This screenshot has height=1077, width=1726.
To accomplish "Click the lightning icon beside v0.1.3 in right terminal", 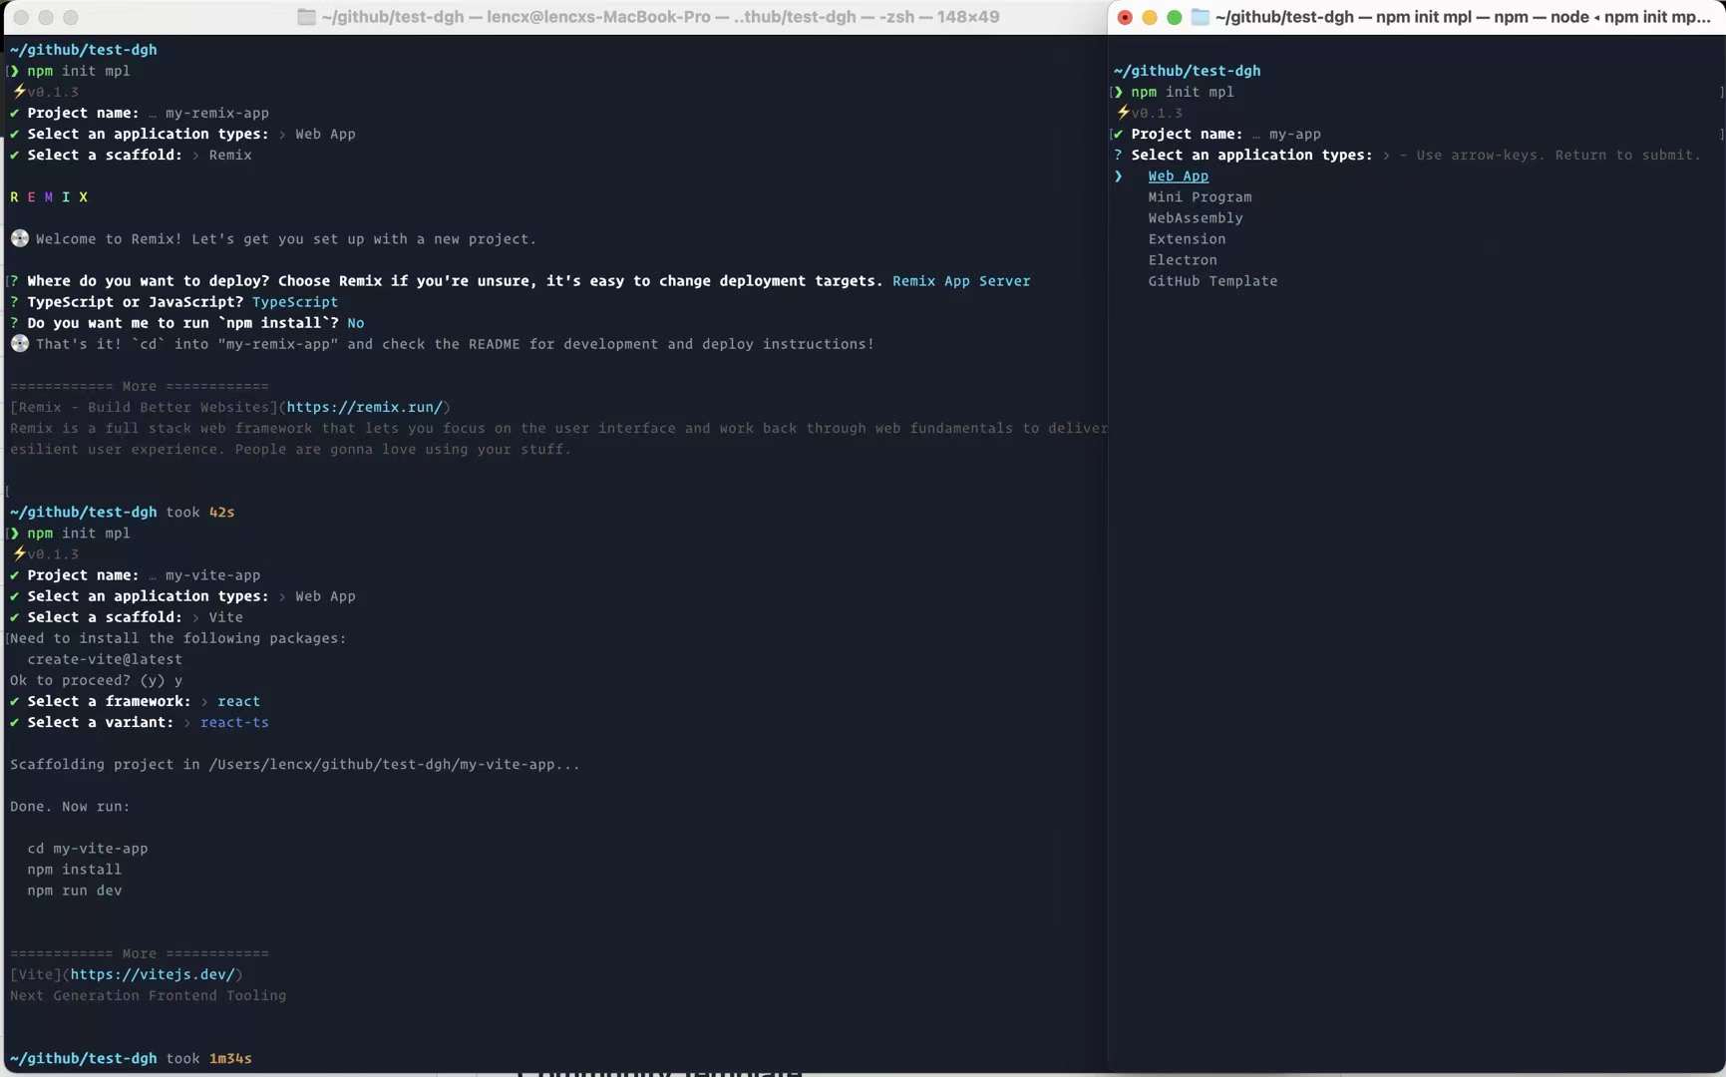I will 1123,113.
